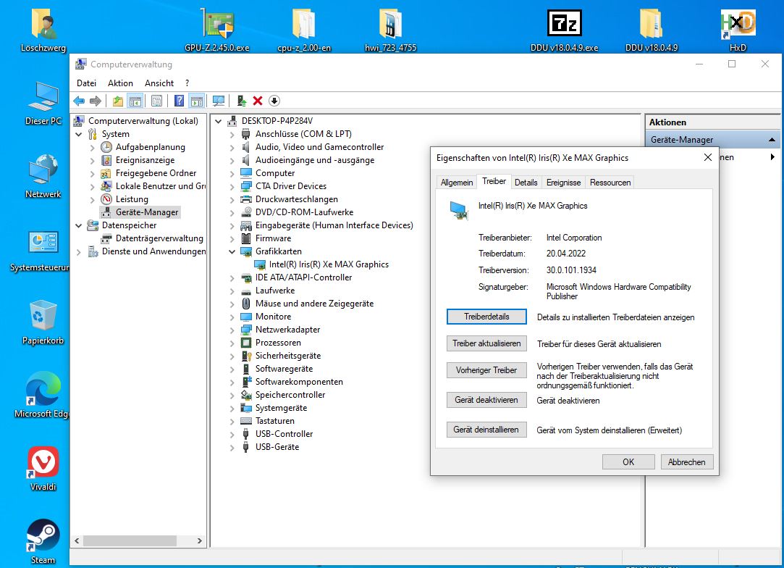Viewport: 784px width, 568px height.
Task: Open the Ansicht menu
Action: pyautogui.click(x=159, y=83)
